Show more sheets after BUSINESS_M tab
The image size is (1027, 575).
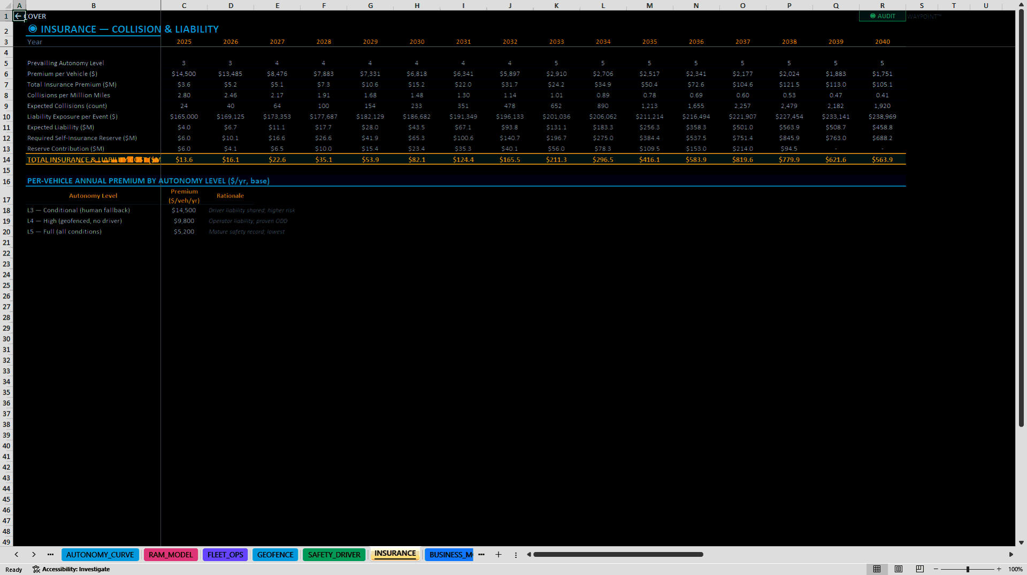click(x=481, y=555)
